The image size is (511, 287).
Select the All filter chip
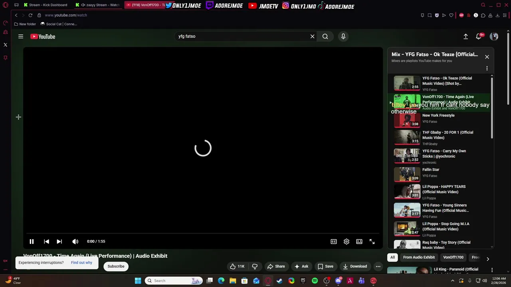pyautogui.click(x=392, y=257)
